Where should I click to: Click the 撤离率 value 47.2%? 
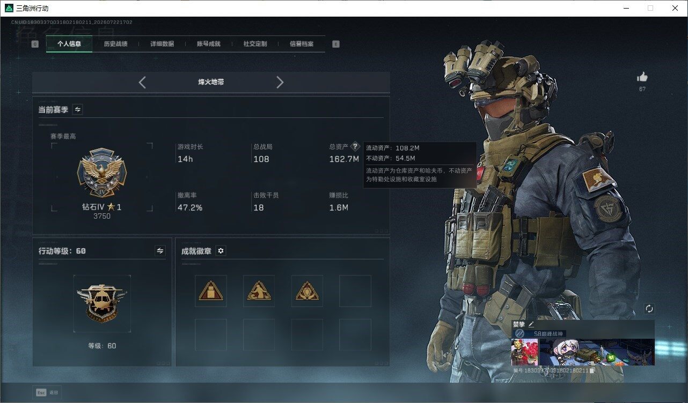pos(190,207)
